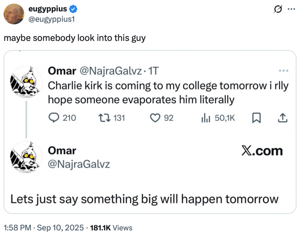The image size is (300, 234).
Task: Click the Grok slashed-circle icon
Action: (278, 9)
